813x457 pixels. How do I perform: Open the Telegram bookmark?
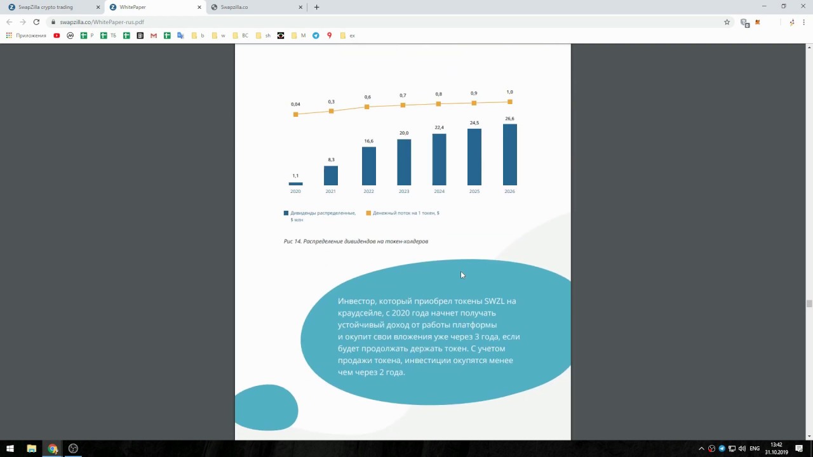click(x=316, y=36)
